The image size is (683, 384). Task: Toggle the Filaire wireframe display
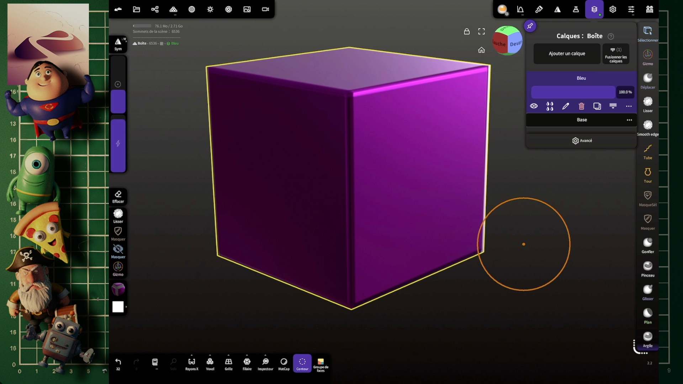pos(247,364)
